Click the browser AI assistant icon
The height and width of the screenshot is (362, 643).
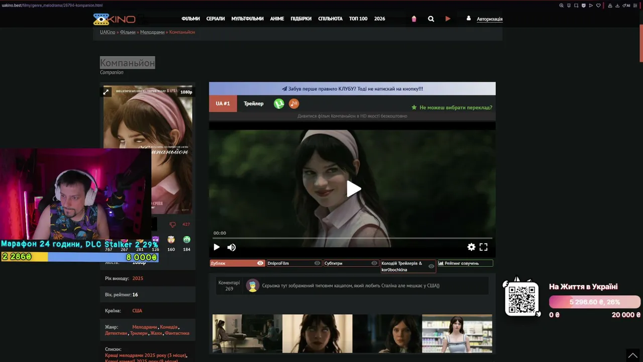tap(626, 6)
